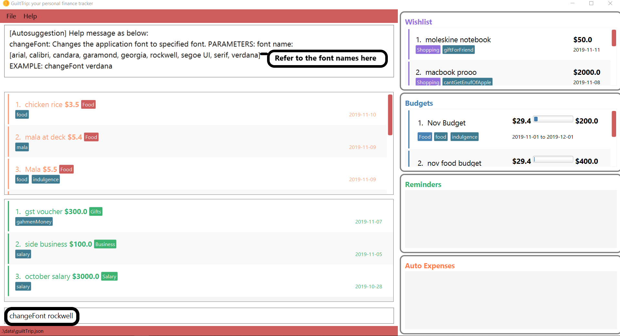Select the october salary income entry
This screenshot has width=620, height=336.
[201, 281]
